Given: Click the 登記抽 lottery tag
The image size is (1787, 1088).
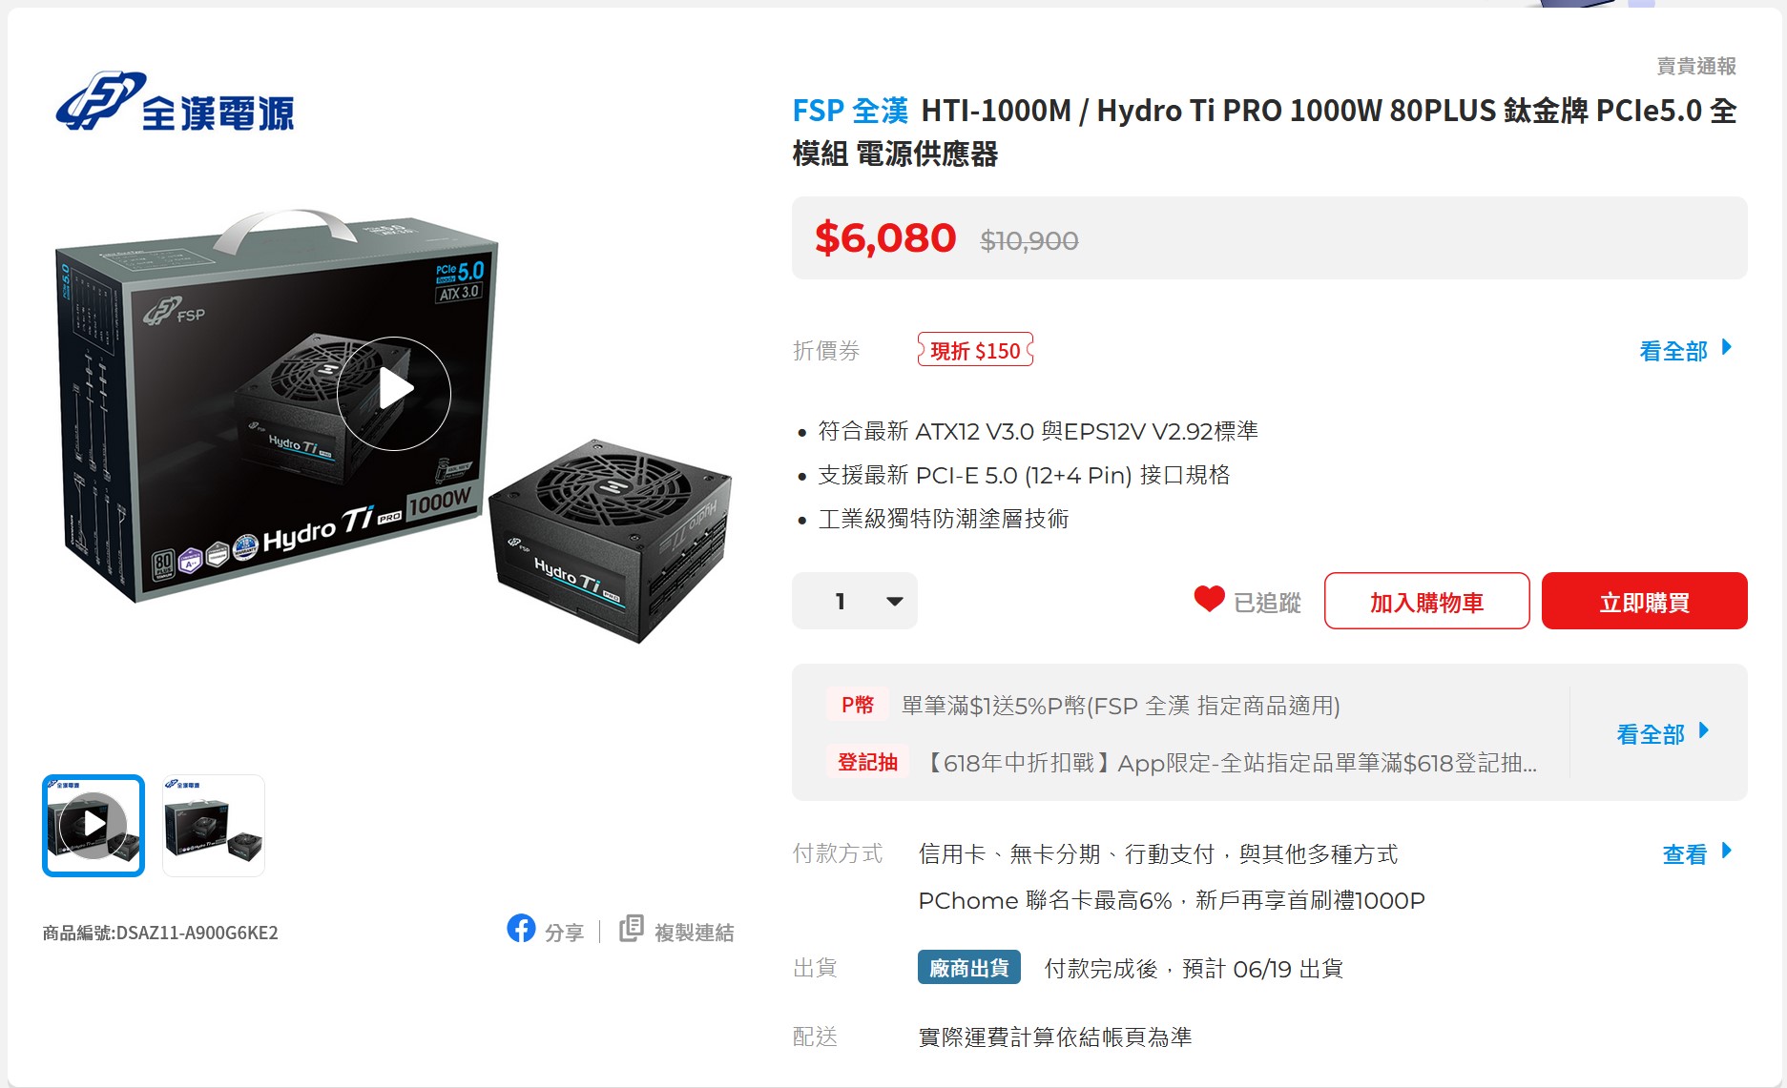Looking at the screenshot, I should click(867, 762).
